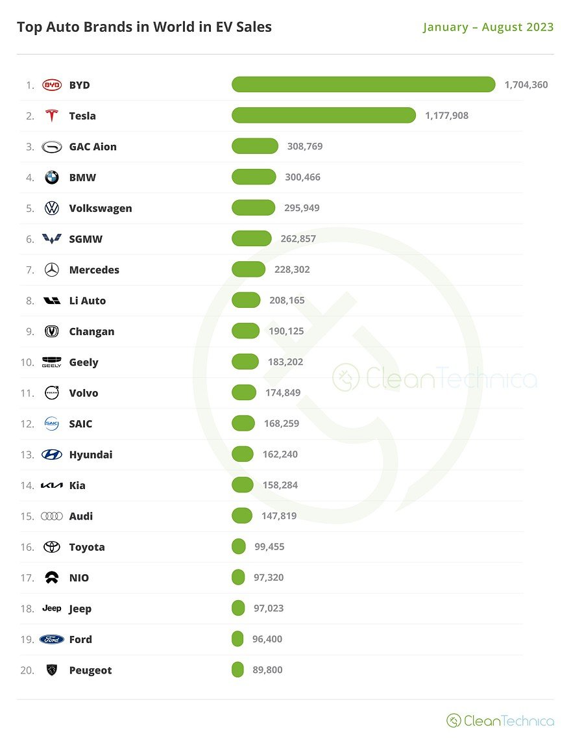Click the Tesla logo icon
571x745 pixels.
tap(52, 116)
